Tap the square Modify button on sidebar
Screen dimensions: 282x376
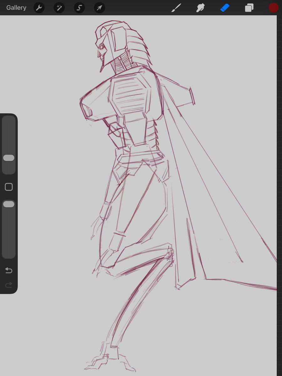(9, 187)
